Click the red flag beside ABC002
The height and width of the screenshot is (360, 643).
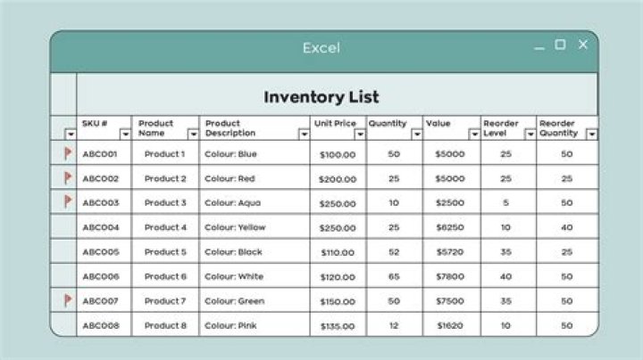click(68, 178)
